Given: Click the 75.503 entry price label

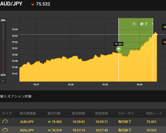Looking at the screenshot, I should (x=119, y=44).
